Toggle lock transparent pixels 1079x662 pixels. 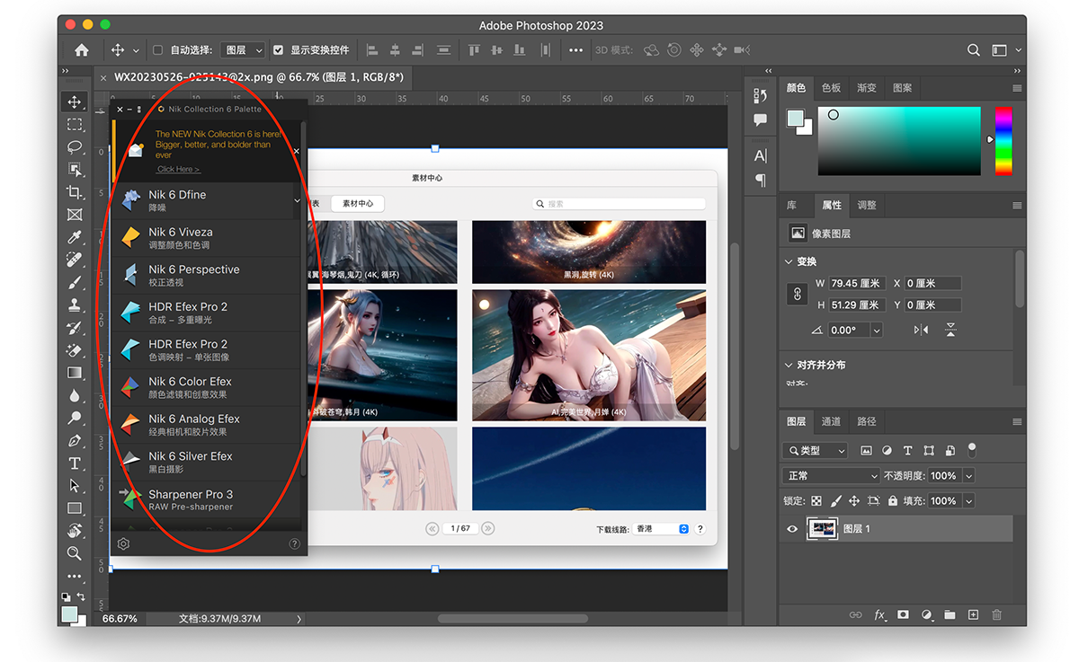pos(816,500)
